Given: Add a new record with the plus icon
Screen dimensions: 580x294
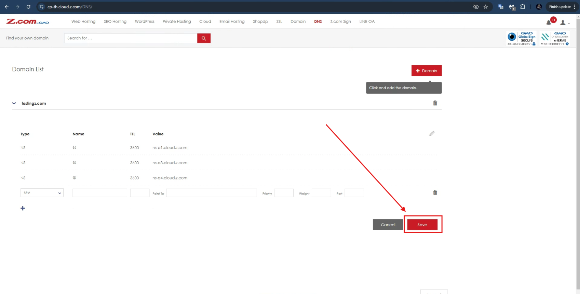Looking at the screenshot, I should point(23,208).
